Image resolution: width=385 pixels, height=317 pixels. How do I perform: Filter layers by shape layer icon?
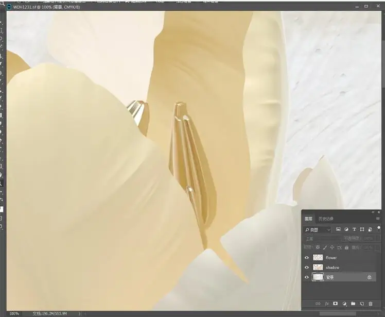tap(362, 229)
